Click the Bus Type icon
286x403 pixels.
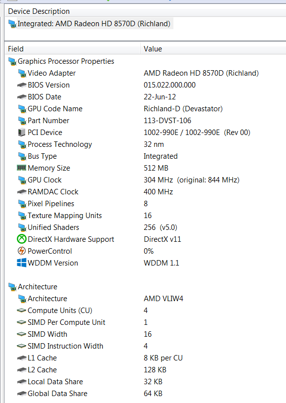[22, 156]
